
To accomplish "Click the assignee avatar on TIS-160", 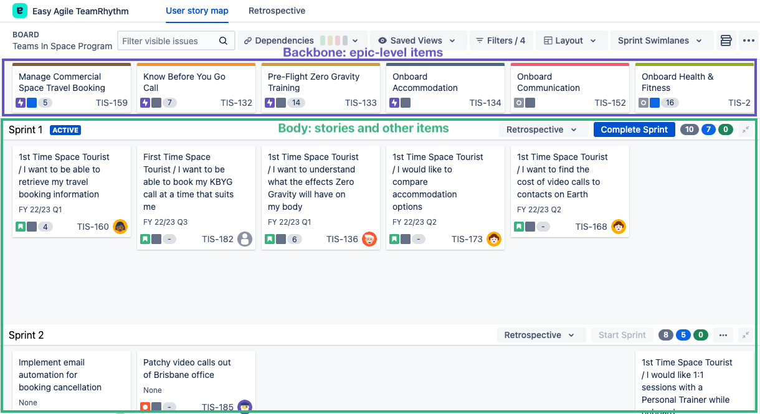I will tap(120, 227).
